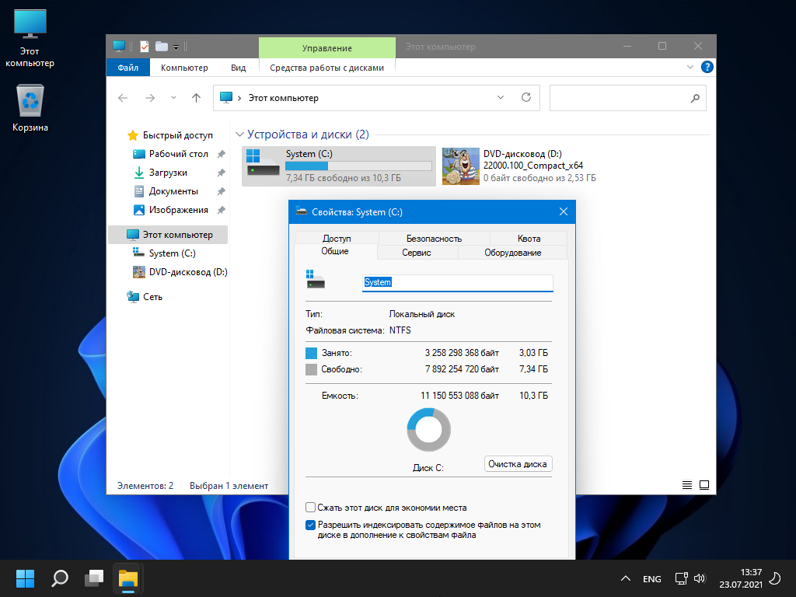Screen dimensions: 796x597
Task: Click the address bar breadcrumb chevron
Action: (239, 98)
